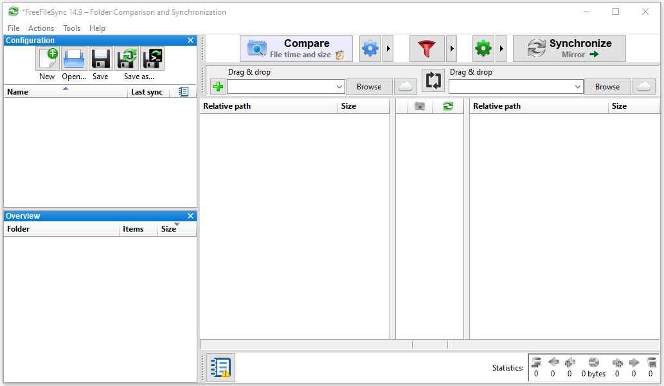Open comparison settings blue gear
Screen dimensions: 664x386
coord(370,48)
